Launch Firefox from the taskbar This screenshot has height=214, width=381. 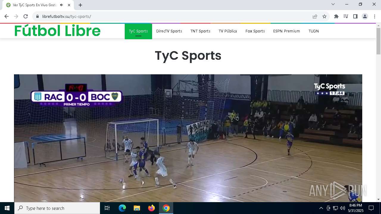click(x=152, y=208)
